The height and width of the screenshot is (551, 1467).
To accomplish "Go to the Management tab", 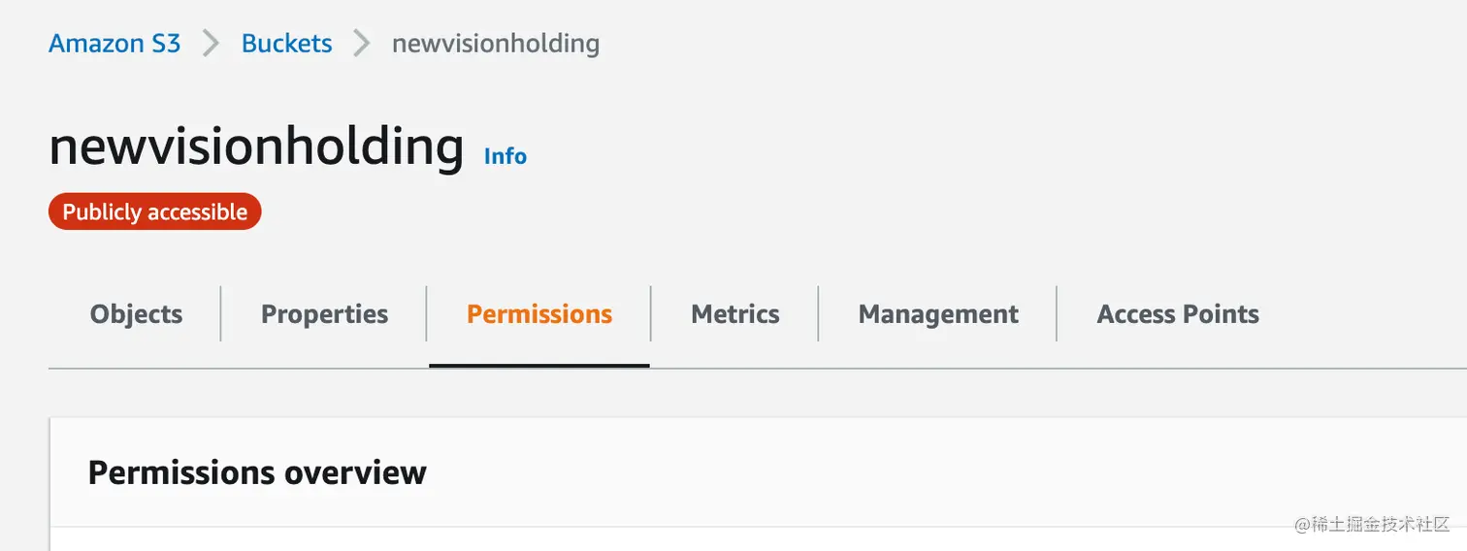I will 938,314.
